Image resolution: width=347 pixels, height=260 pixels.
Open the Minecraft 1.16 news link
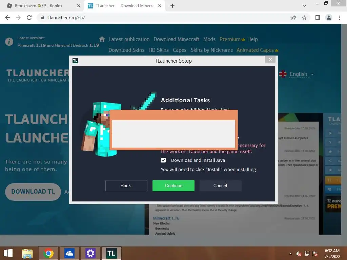(166, 218)
